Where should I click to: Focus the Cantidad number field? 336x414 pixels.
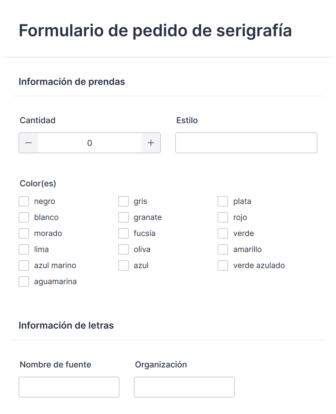89,143
